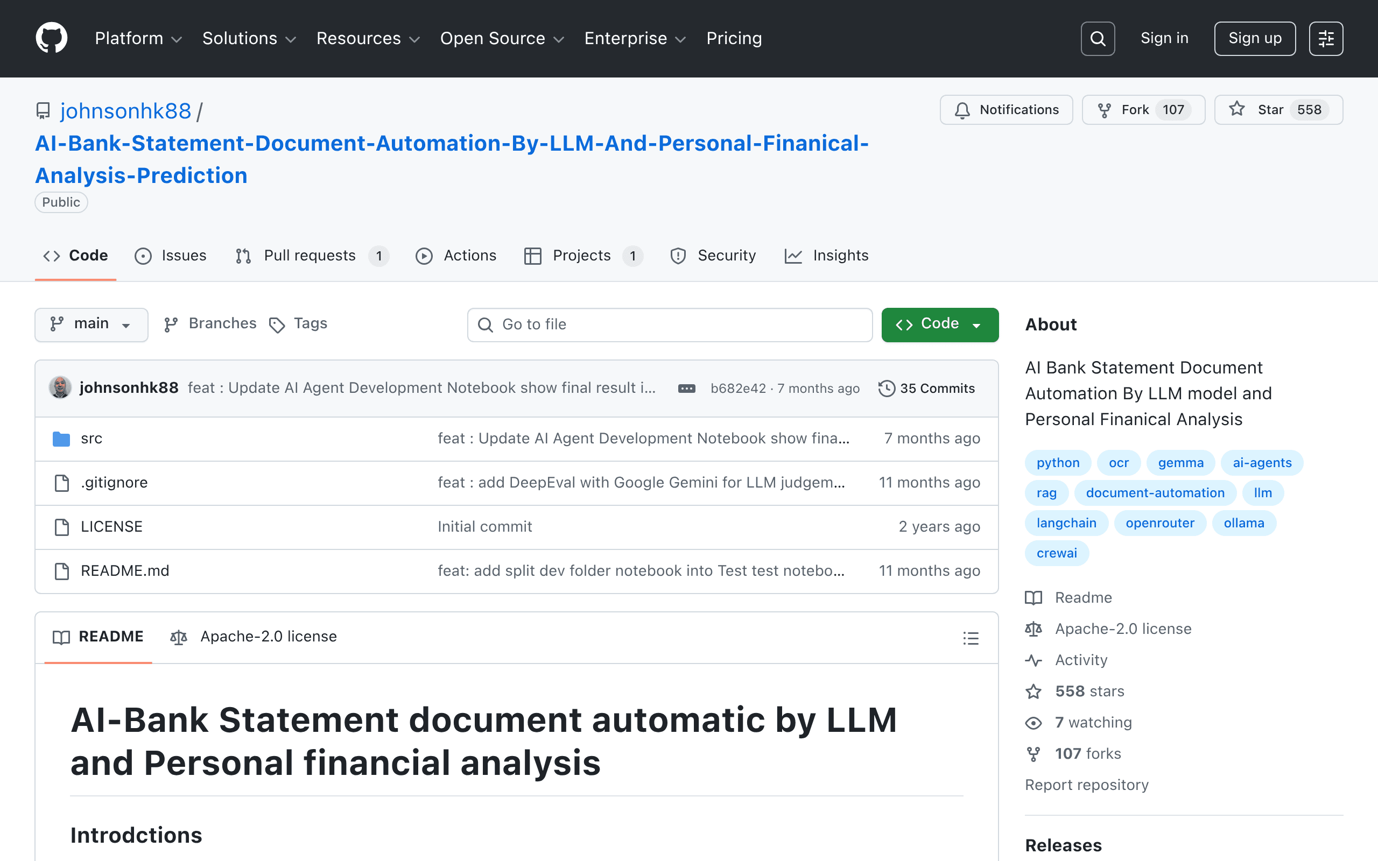1378x861 pixels.
Task: Open the langchain topic tag
Action: tap(1066, 523)
